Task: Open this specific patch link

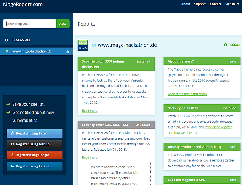Action: click(x=220, y=127)
